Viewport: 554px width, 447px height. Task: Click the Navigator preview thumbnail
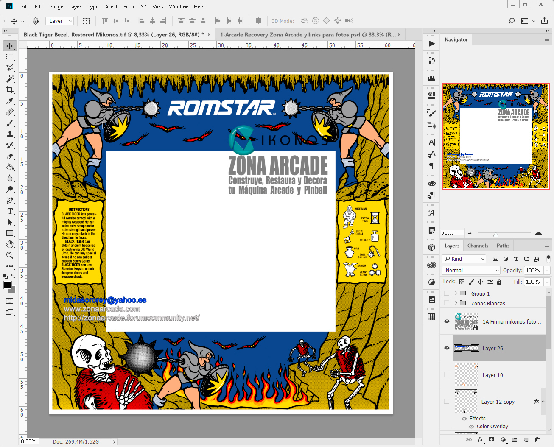495,136
